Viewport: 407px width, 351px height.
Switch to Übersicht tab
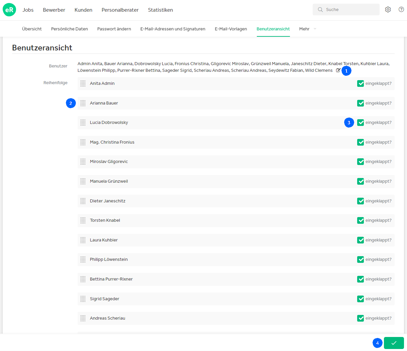32,29
